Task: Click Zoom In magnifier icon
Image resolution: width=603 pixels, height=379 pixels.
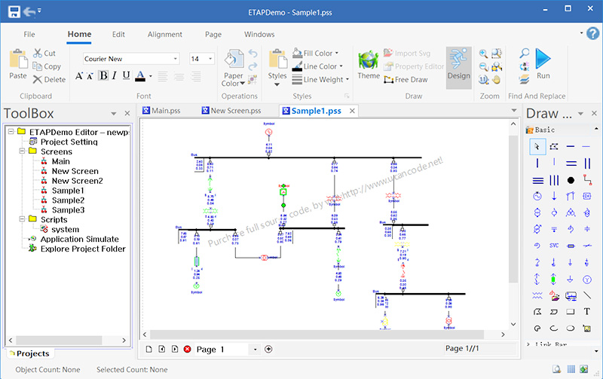Action: 483,53
